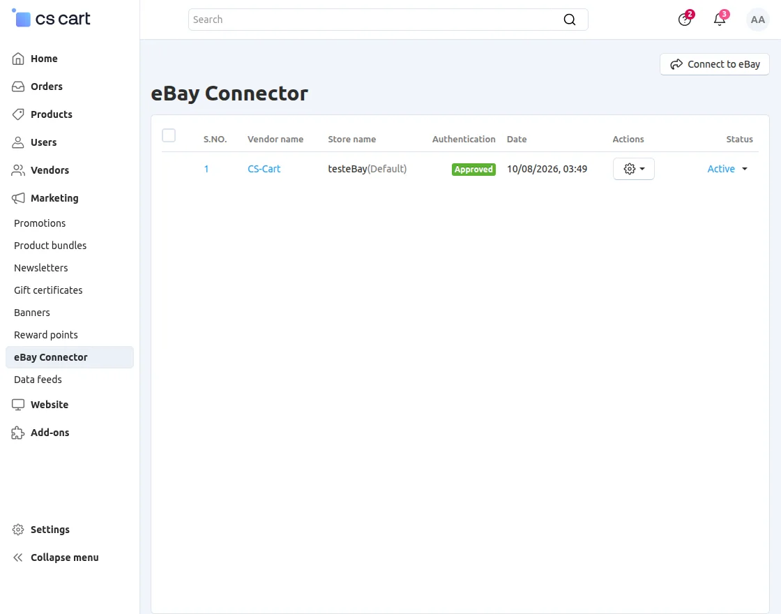781x614 pixels.
Task: Click the eBay Connector page heading
Action: point(229,93)
